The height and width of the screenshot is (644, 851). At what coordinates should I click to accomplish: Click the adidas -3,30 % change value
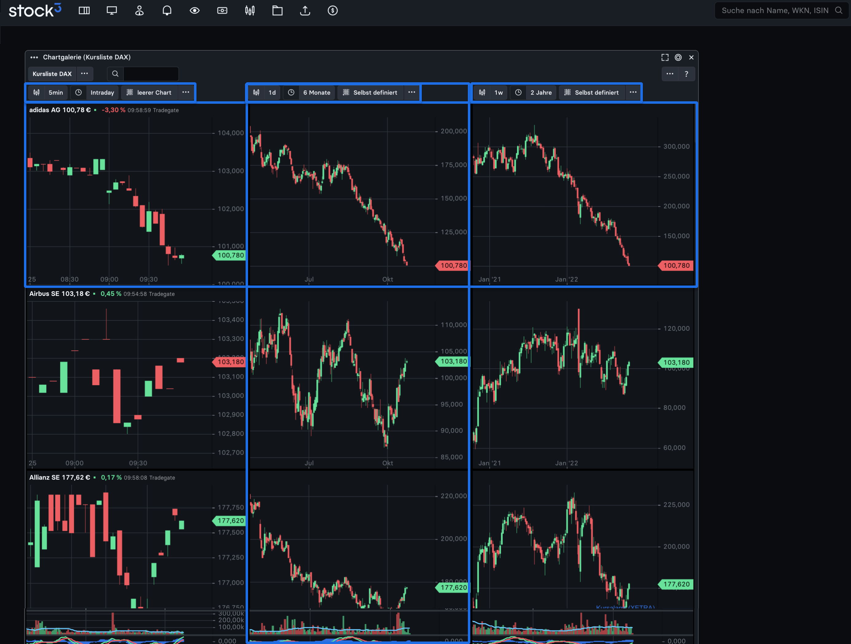(x=114, y=110)
